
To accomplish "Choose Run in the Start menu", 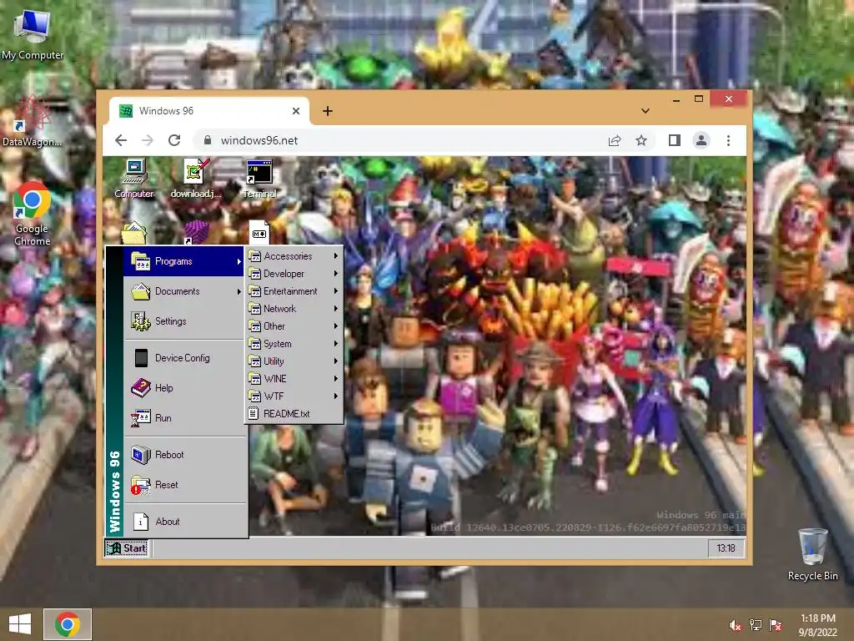I will coord(185,418).
